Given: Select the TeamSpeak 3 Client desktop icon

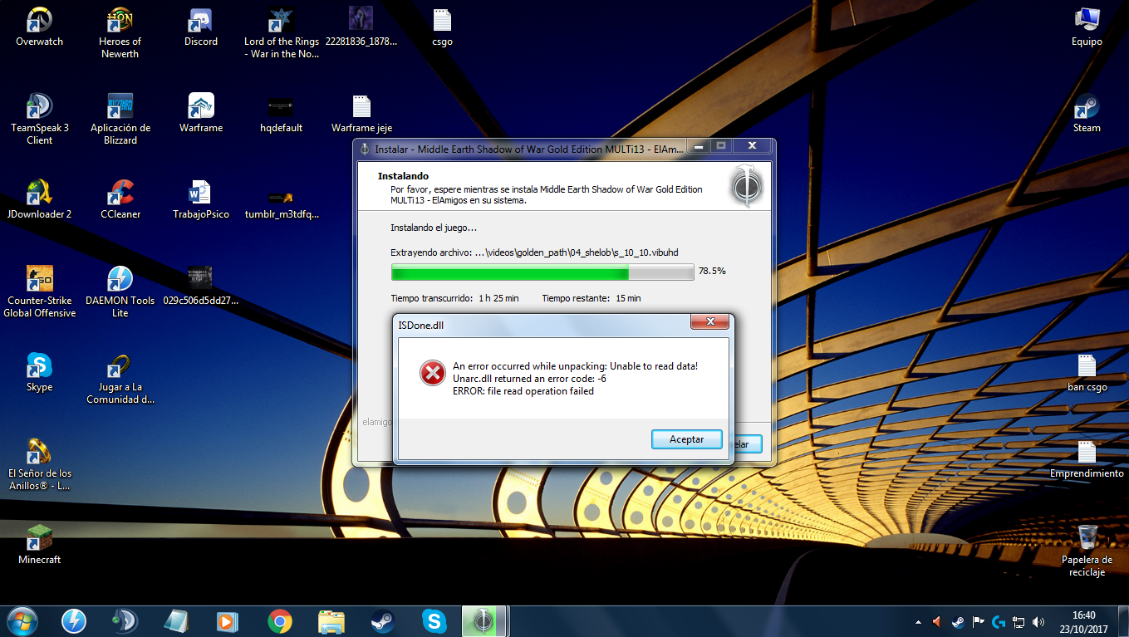Looking at the screenshot, I should click(39, 120).
